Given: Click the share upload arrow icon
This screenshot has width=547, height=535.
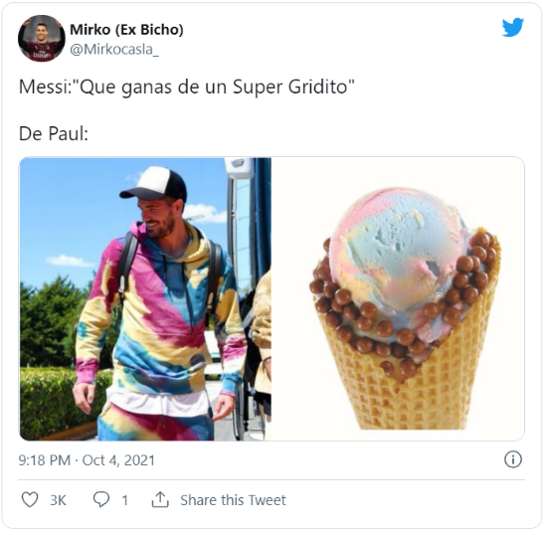Looking at the screenshot, I should pyautogui.click(x=160, y=499).
